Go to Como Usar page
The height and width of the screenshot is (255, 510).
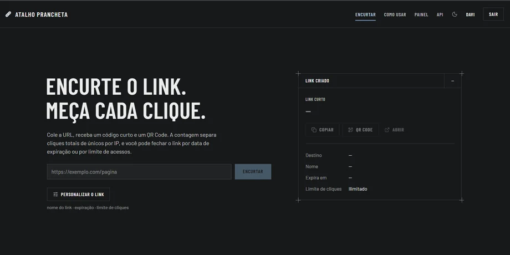[395, 14]
